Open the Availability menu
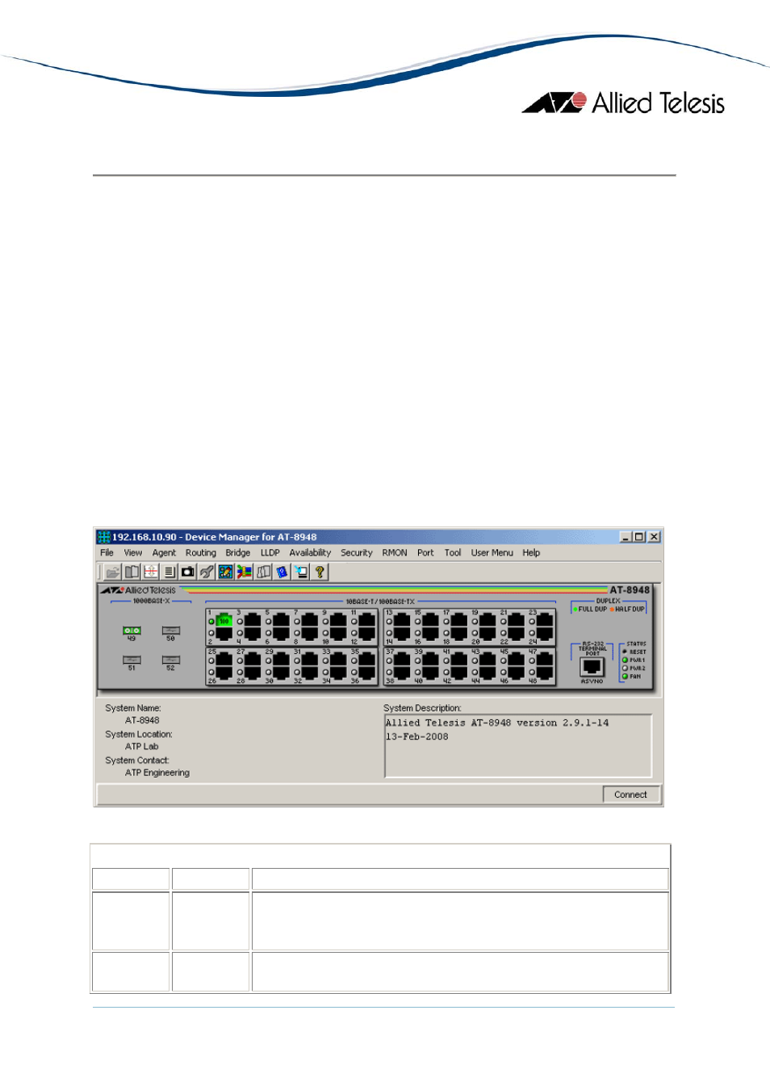This screenshot has width=770, height=1090. click(310, 553)
